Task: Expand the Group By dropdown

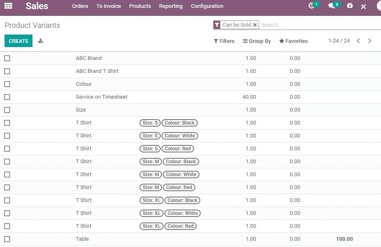Action: 256,41
